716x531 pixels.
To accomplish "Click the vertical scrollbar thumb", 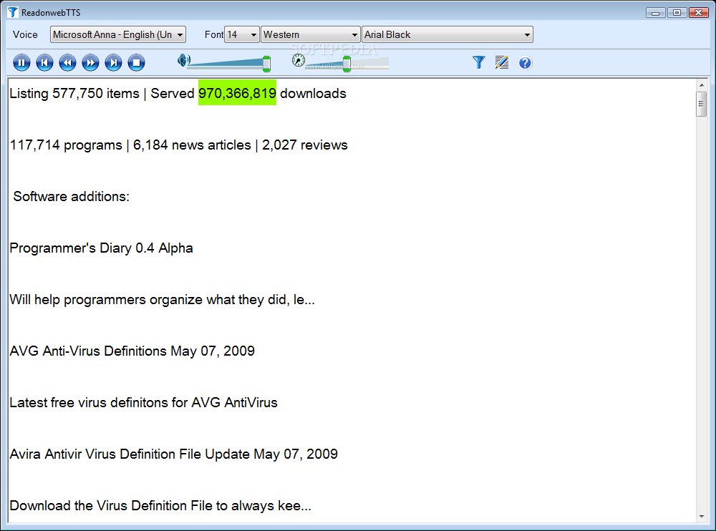I will [x=702, y=104].
